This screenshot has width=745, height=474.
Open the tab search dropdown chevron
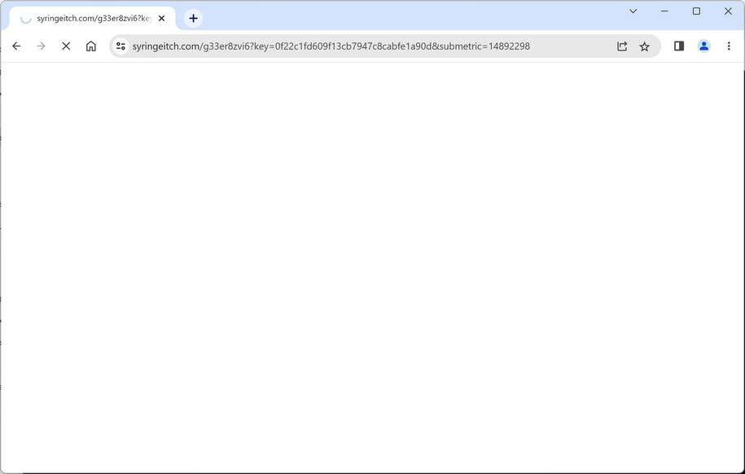pos(633,11)
